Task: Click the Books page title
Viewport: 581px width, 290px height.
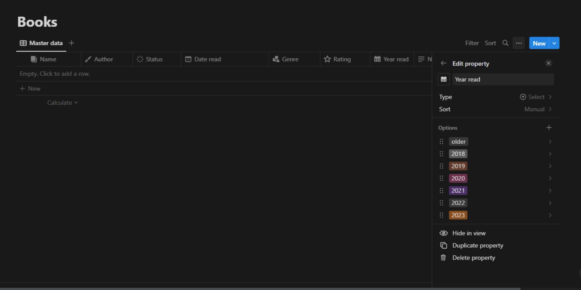Action: [x=37, y=22]
